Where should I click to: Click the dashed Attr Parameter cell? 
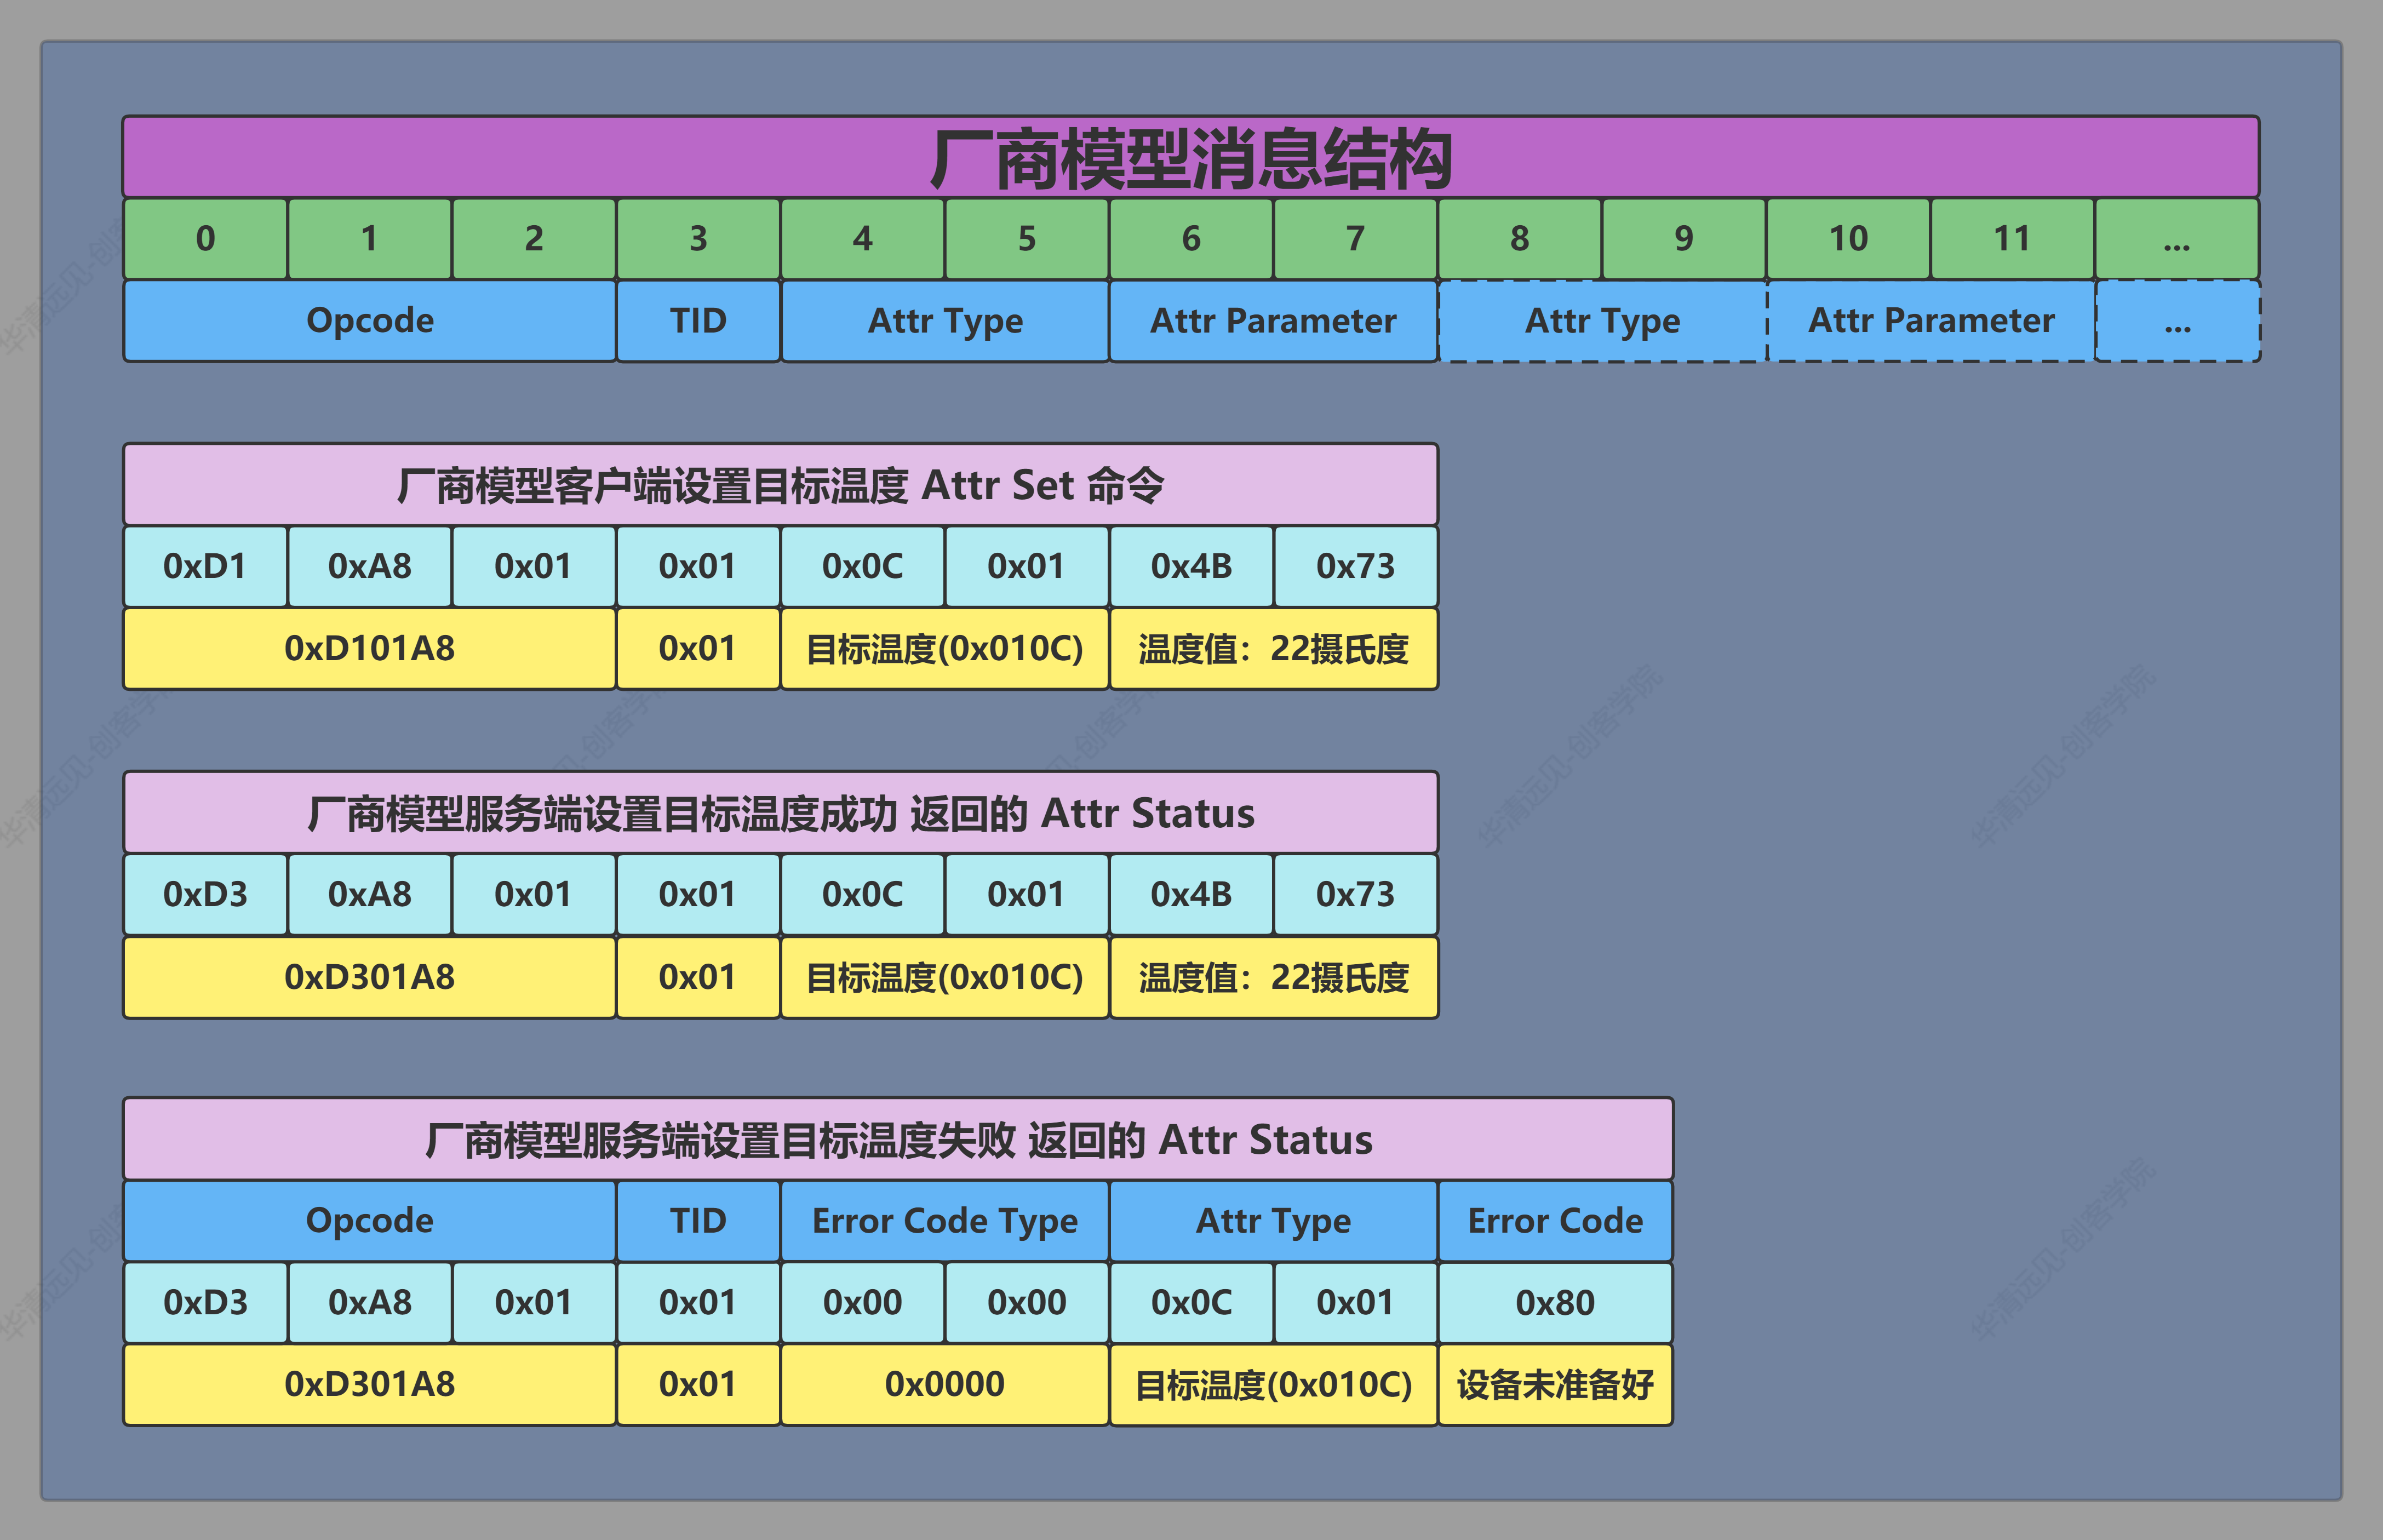click(1929, 320)
